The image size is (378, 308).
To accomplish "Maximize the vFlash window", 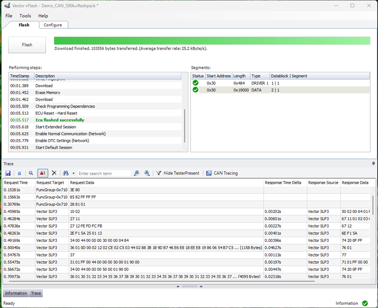I will (352, 5).
